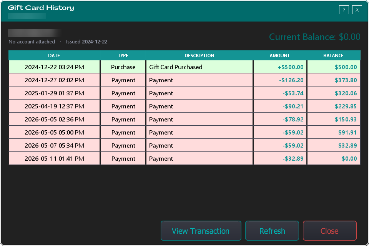Click the TYPE column header
369x246 pixels.
pos(123,56)
